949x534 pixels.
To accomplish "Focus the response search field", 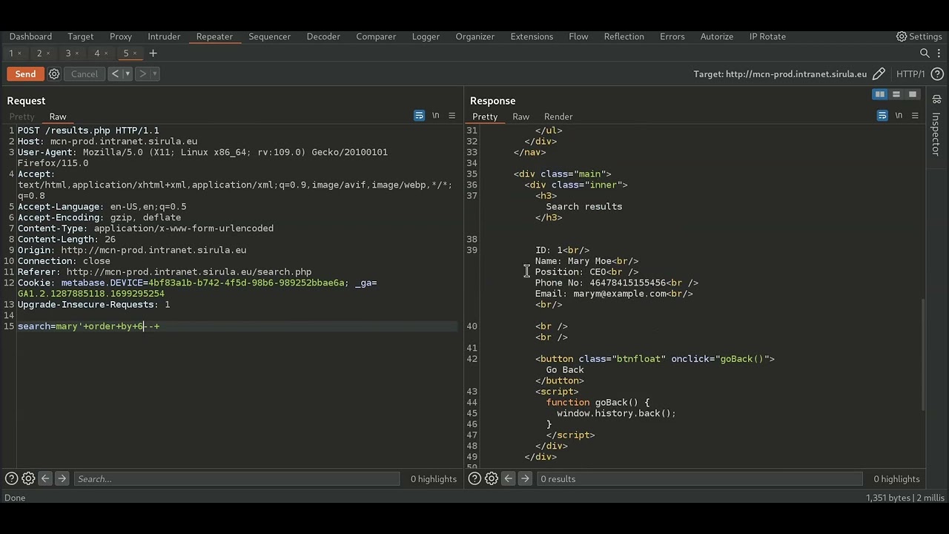I will pos(699,479).
